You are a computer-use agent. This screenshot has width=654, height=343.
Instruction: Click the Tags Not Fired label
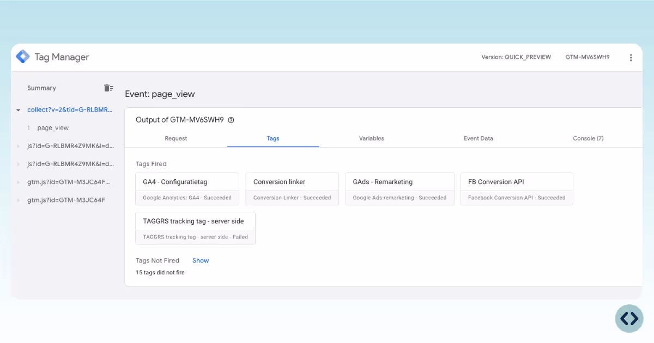click(x=158, y=260)
